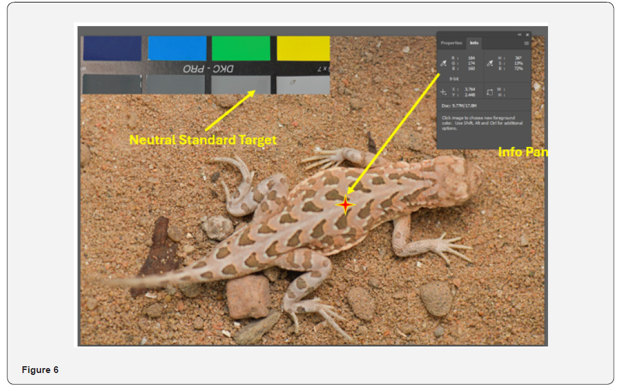This screenshot has height=391, width=620.
Task: Click the crosshair icon beside X Y coordinates
Action: click(443, 92)
